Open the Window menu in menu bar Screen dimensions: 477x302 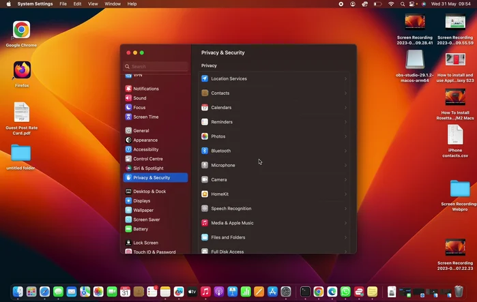[x=113, y=4]
